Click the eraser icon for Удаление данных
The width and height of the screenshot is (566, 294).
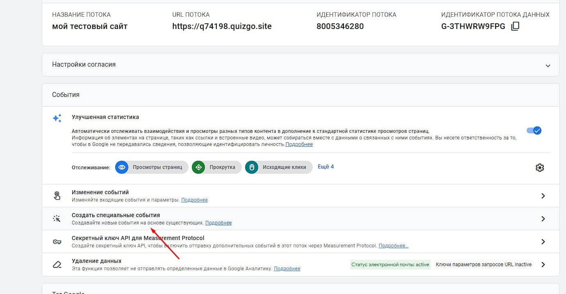[57, 265]
